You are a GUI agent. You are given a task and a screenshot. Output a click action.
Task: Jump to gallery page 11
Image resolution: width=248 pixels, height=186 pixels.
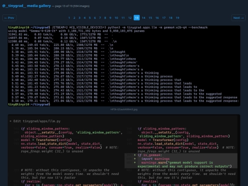tap(123, 18)
